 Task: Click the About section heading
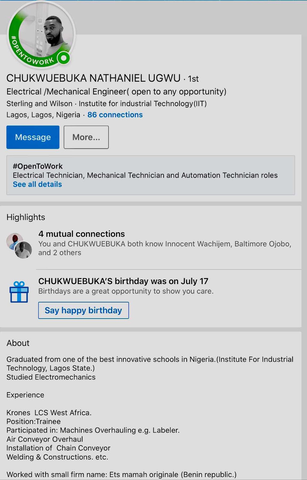[x=18, y=343]
